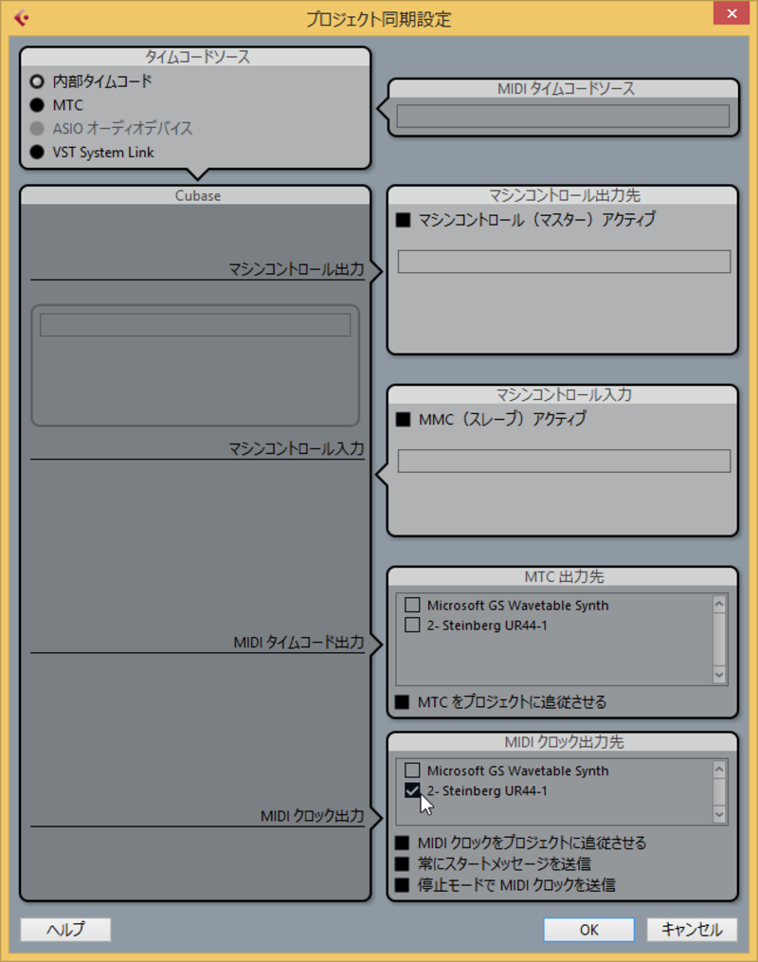Click the Cubase logo icon in title bar

coord(22,18)
